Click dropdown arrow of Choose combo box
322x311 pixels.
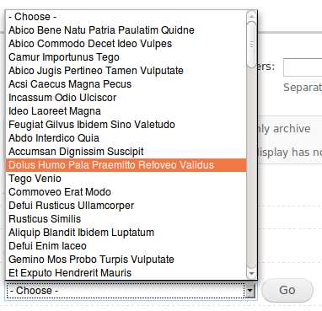click(250, 291)
